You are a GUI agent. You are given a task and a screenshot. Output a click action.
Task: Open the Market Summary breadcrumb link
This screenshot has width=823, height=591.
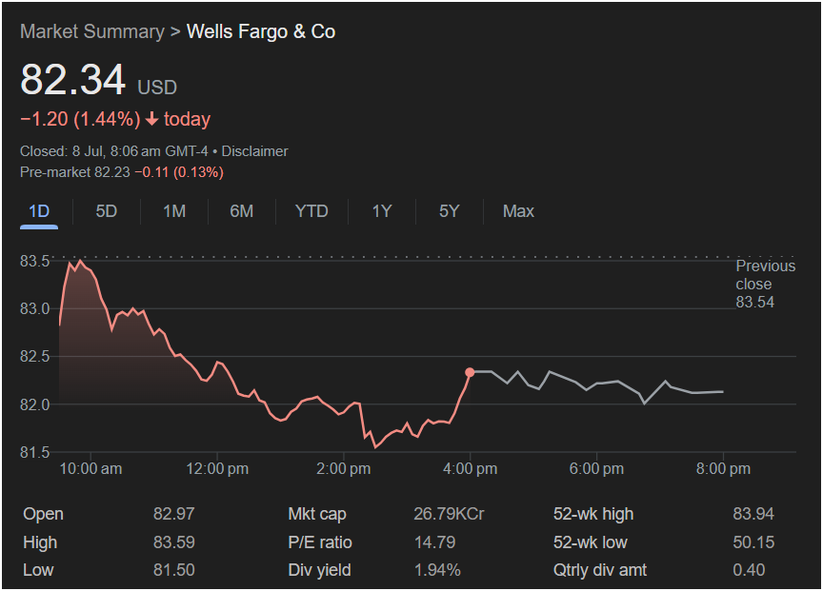point(92,31)
